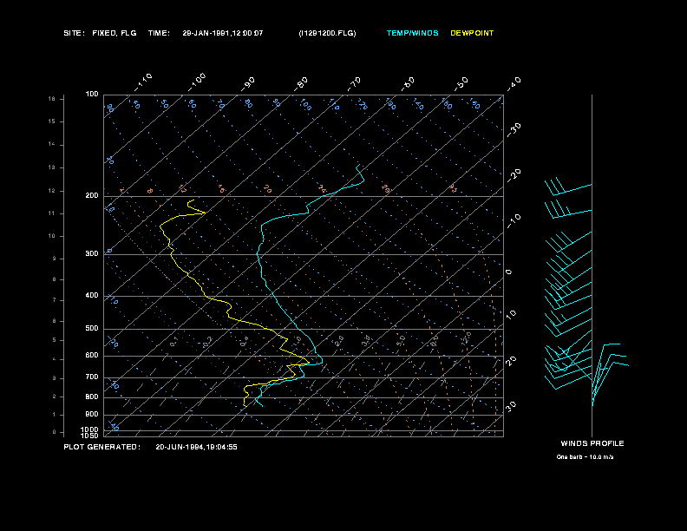This screenshot has width=687, height=531.
Task: Click the TIME: label in the header
Action: [x=159, y=33]
